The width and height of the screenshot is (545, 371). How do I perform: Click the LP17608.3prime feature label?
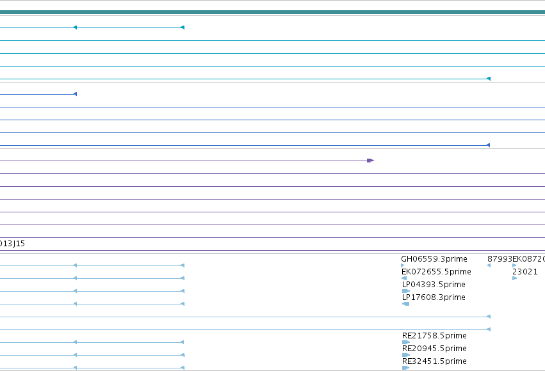434,297
